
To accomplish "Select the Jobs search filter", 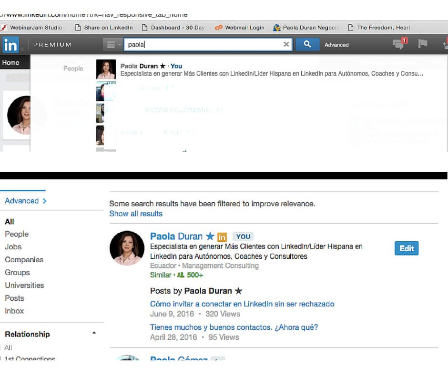I will pos(13,247).
